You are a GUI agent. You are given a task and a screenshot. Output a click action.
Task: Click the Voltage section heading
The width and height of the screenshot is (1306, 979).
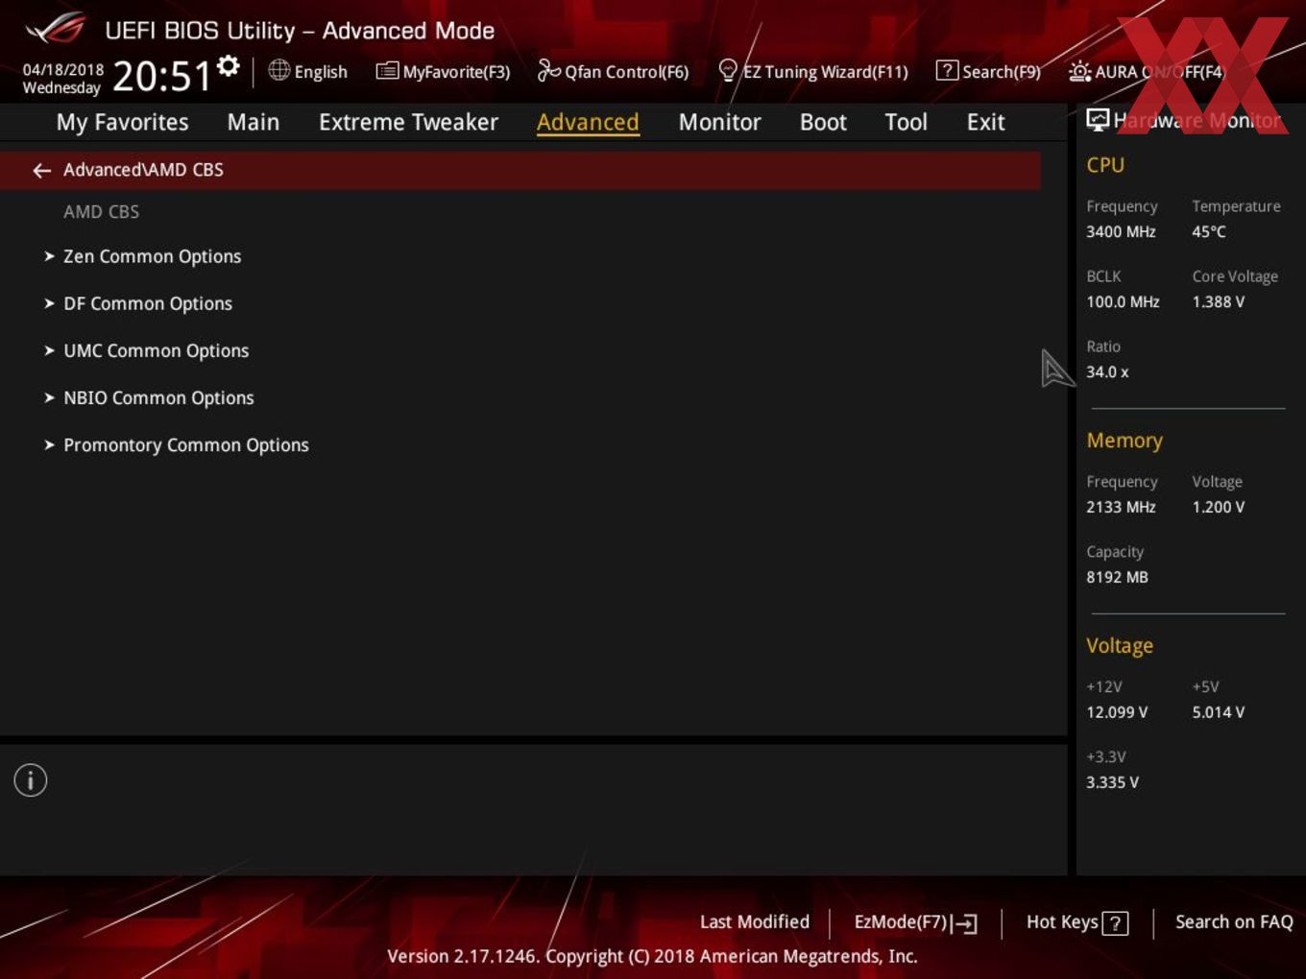tap(1120, 646)
